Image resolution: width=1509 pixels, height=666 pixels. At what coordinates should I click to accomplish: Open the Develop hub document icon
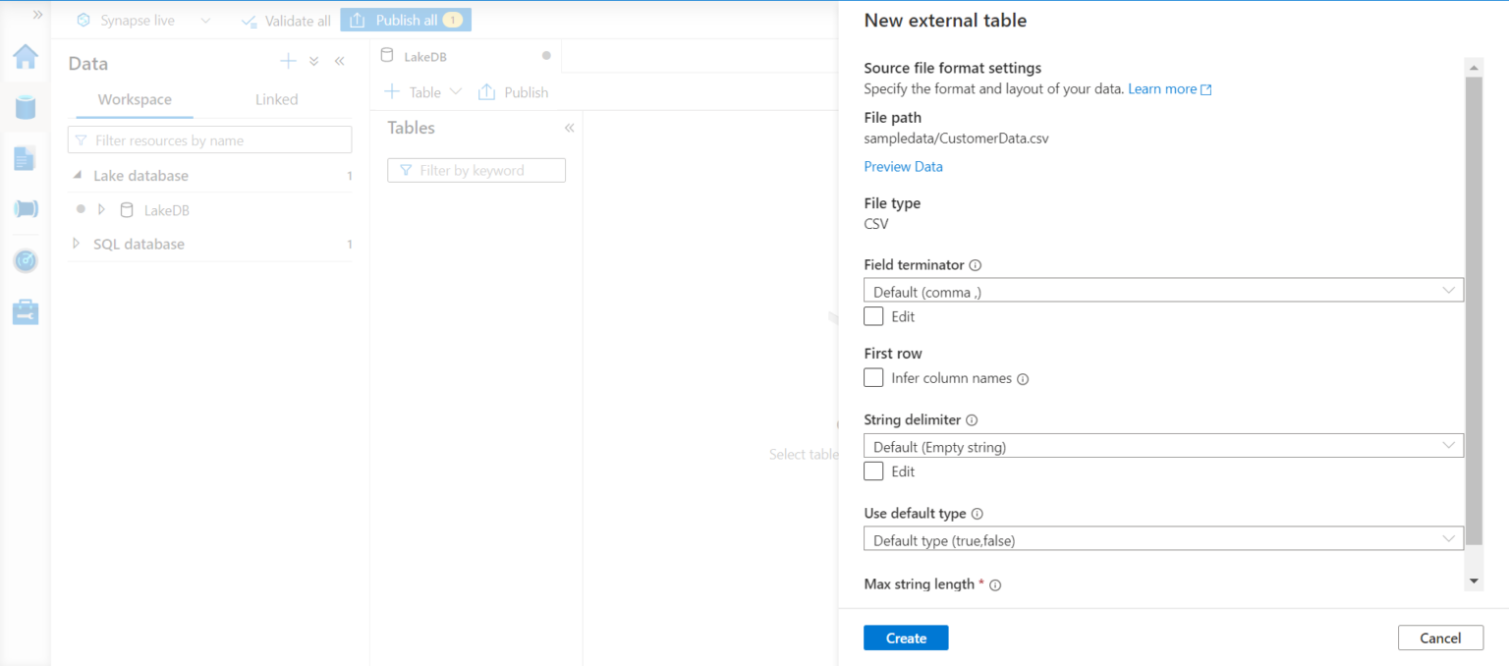pyautogui.click(x=26, y=158)
